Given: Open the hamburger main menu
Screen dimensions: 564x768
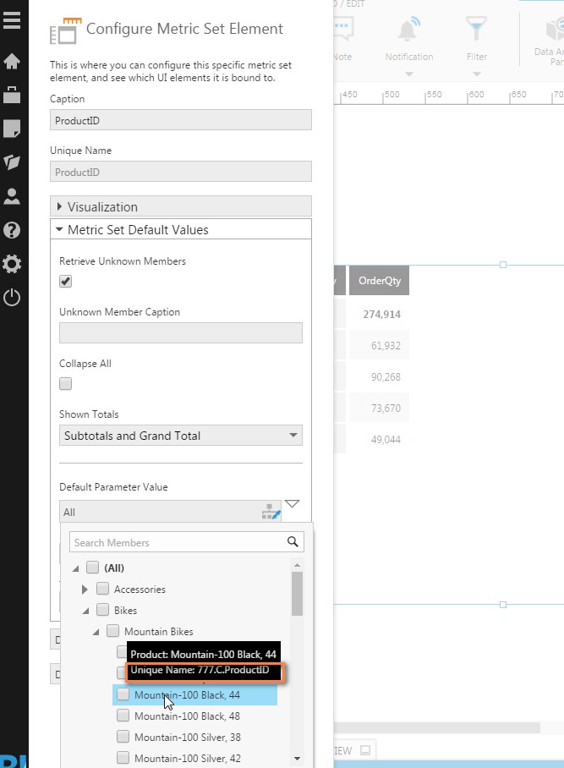Looking at the screenshot, I should [x=12, y=19].
